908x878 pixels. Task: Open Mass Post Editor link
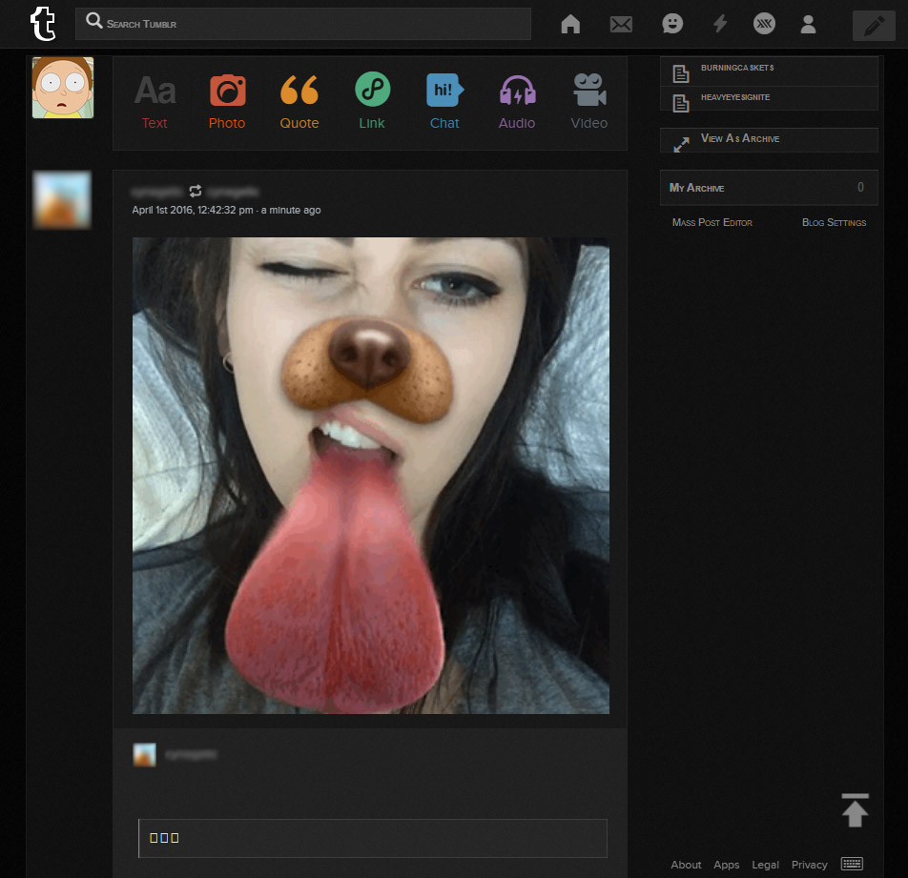[x=712, y=223]
